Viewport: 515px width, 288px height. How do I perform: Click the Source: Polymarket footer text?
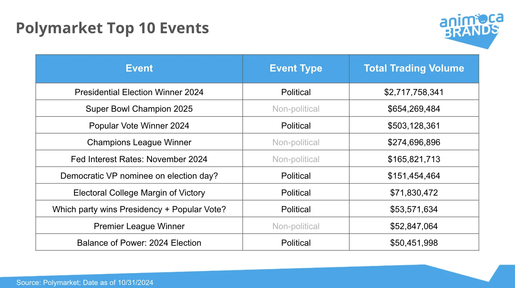pyautogui.click(x=85, y=283)
